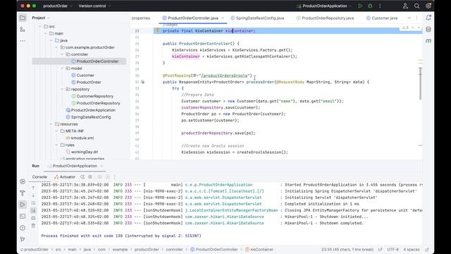
Task: Open the Problems tool window icon
Action: [23, 227]
